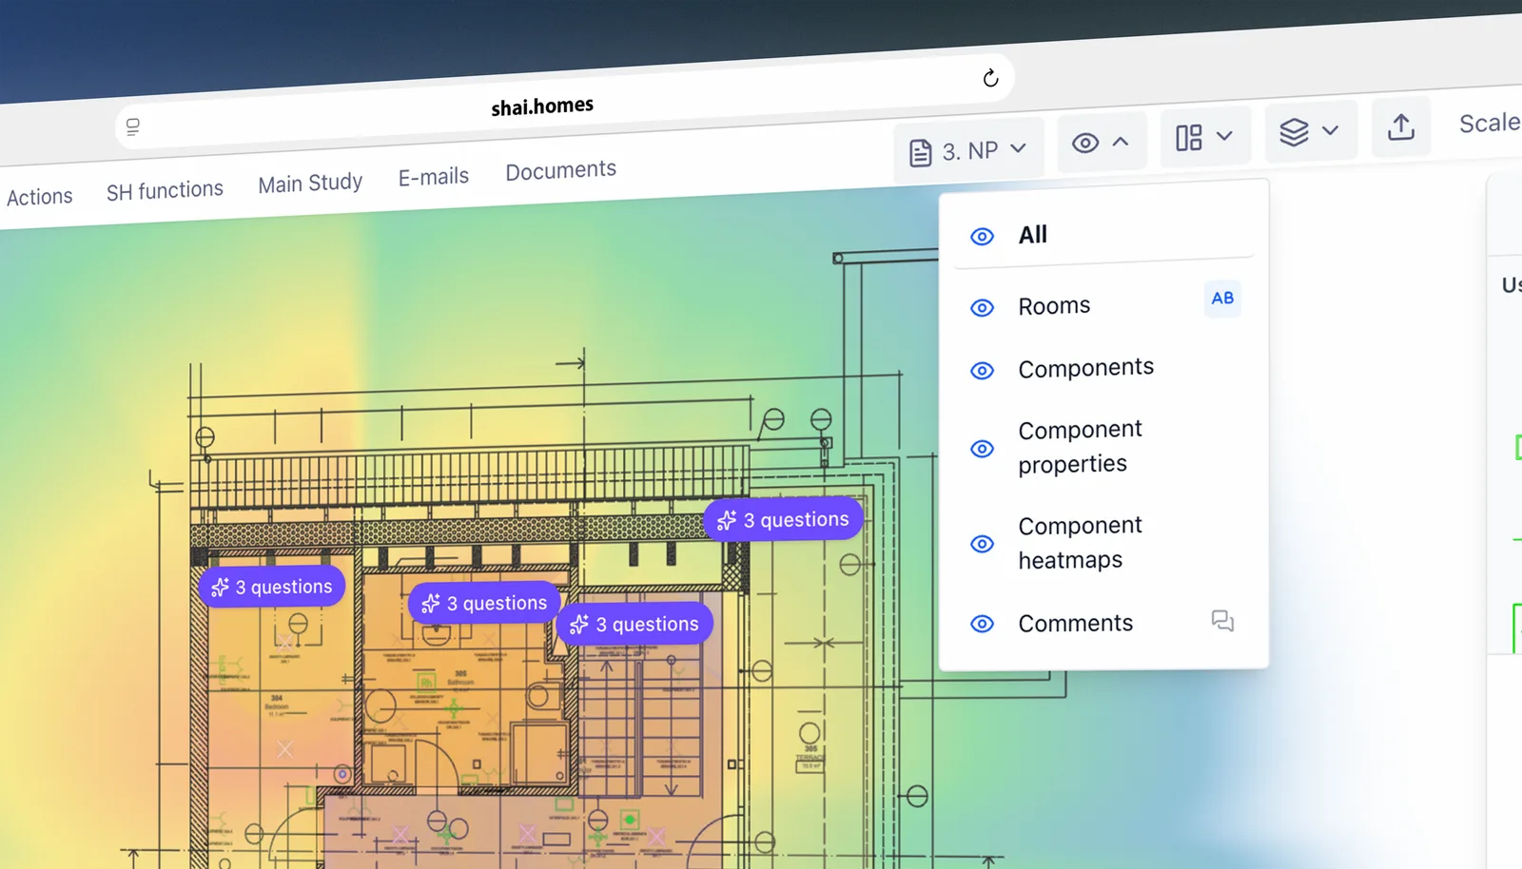Open the Documents tab
1522x869 pixels.
click(560, 170)
